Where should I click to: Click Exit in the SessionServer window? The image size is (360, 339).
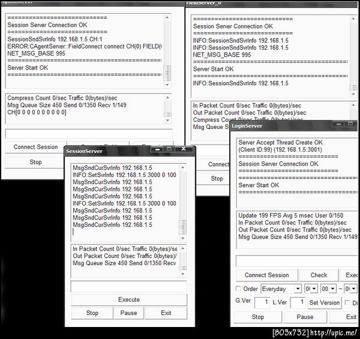[x=166, y=313]
